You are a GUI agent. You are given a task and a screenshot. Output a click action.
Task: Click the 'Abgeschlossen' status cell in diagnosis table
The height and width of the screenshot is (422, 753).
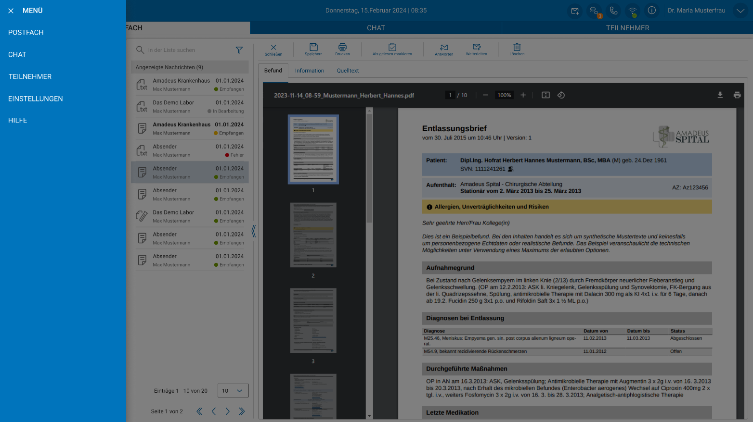(686, 338)
